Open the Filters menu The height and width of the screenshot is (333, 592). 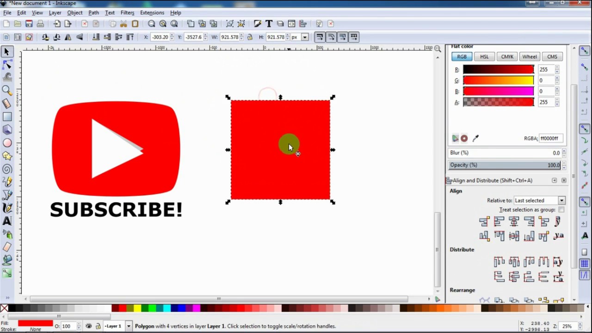(x=127, y=12)
